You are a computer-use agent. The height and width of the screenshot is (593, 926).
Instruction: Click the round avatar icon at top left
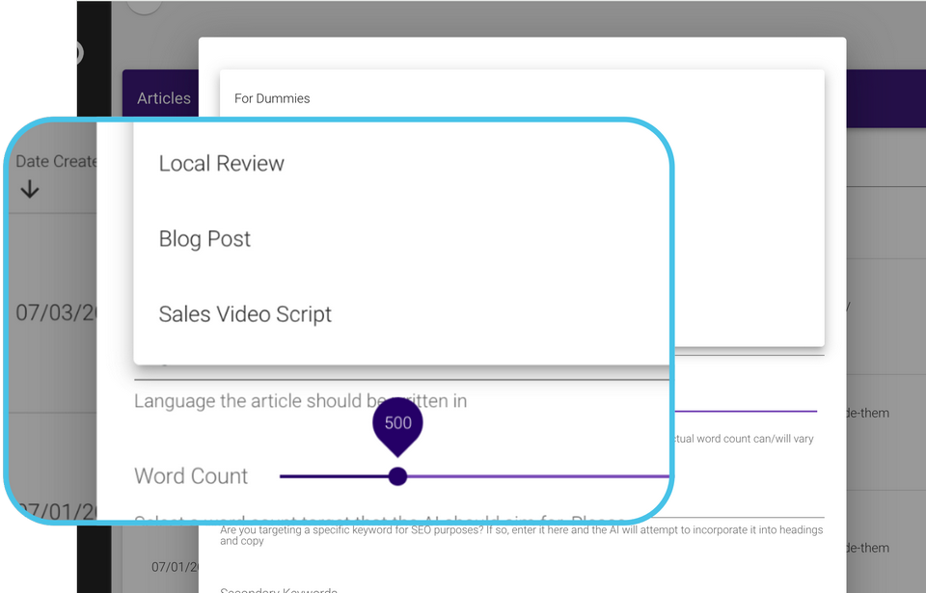coord(144,4)
